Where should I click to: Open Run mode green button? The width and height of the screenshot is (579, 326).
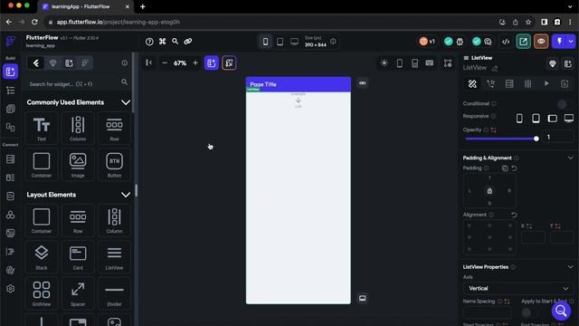pos(523,42)
